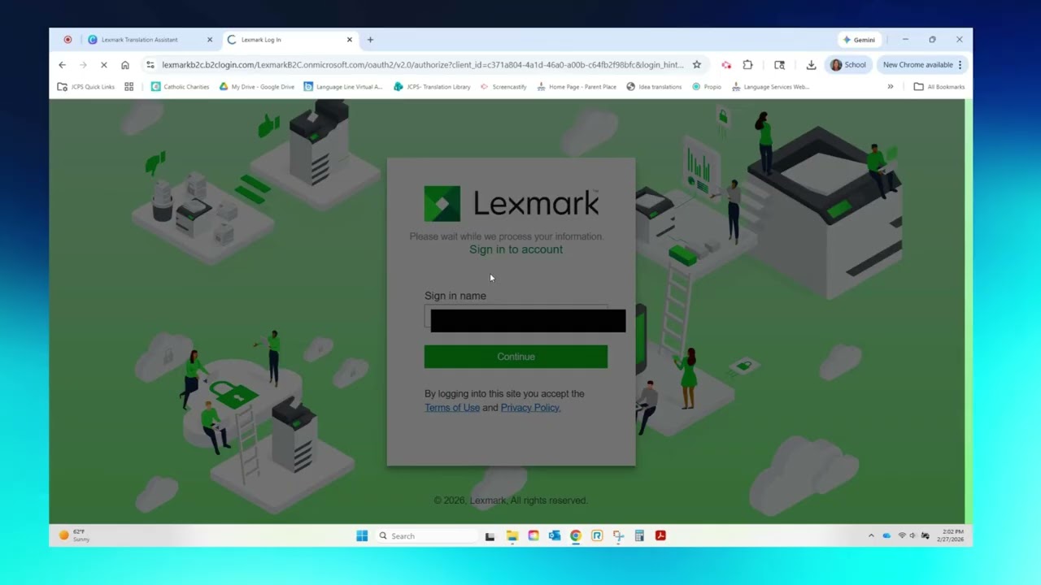Open the Chrome extensions puzzle icon
This screenshot has width=1041, height=585.
click(x=748, y=65)
